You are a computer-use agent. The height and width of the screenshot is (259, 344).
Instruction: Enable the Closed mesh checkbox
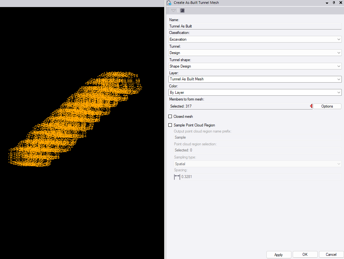click(x=170, y=116)
